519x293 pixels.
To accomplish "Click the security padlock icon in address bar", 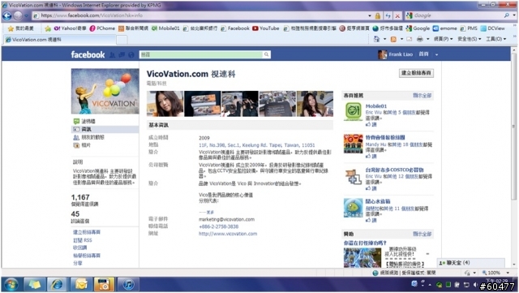I will [378, 15].
